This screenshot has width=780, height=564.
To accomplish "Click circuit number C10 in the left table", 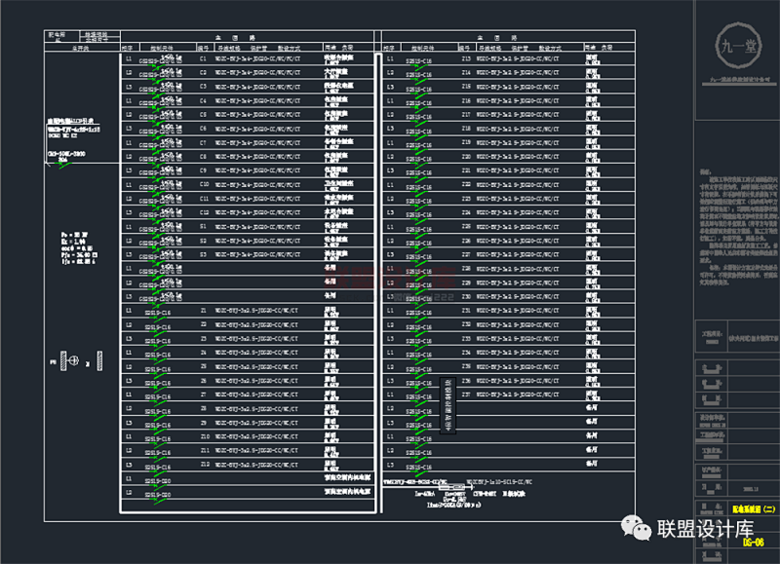I will (204, 184).
